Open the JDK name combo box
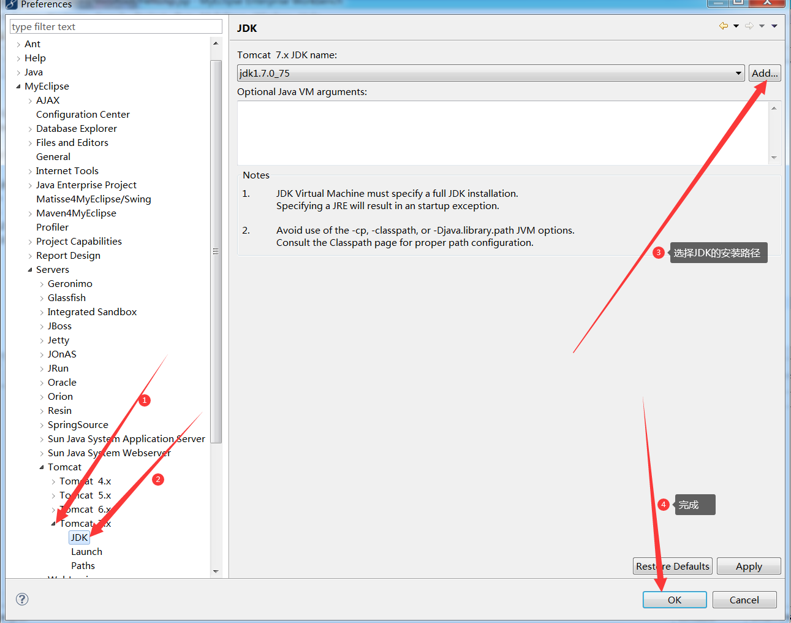 (x=491, y=73)
